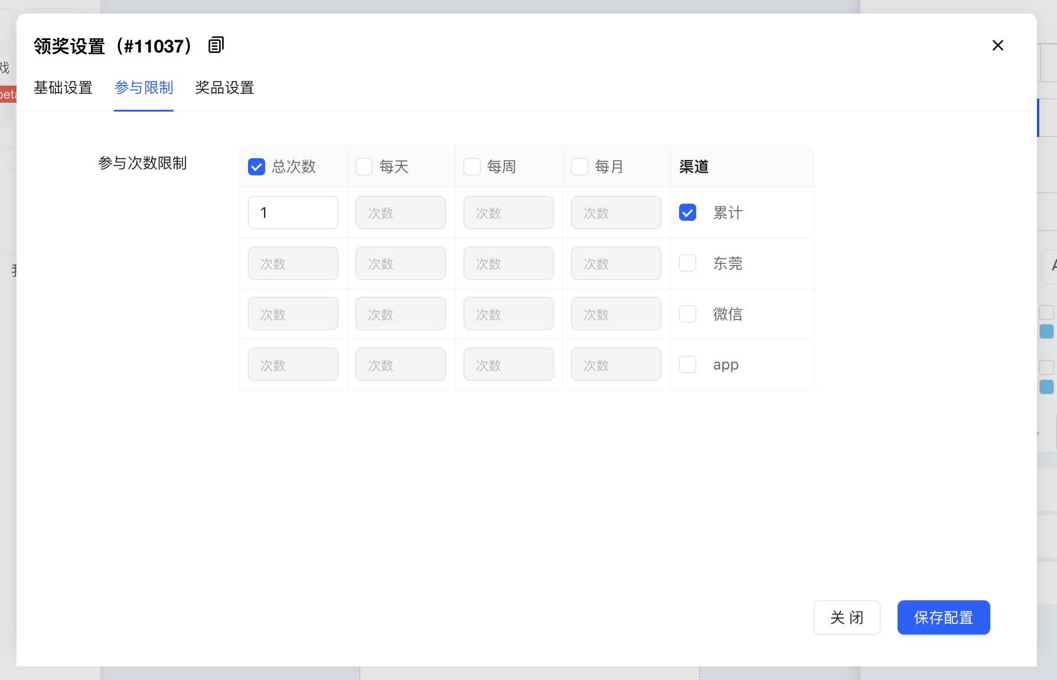Click the 关闭 button
The image size is (1057, 680).
(x=846, y=617)
